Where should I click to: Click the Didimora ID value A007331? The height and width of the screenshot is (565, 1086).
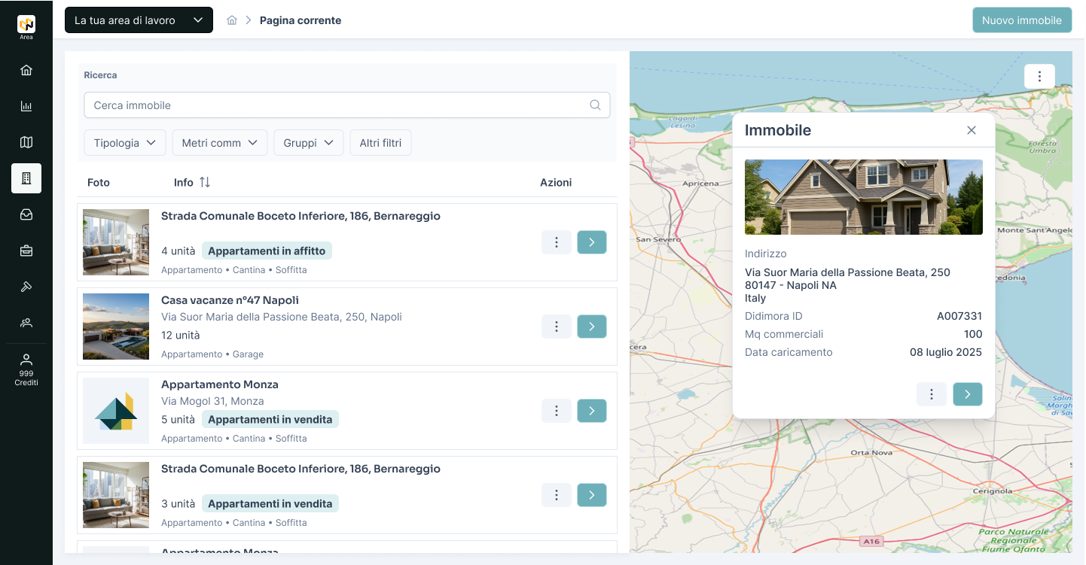click(959, 316)
